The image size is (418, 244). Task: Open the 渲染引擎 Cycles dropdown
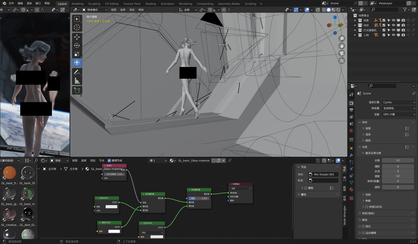click(x=399, y=102)
